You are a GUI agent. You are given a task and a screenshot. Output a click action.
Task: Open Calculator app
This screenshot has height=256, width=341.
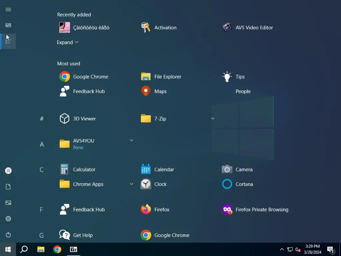tap(77, 169)
